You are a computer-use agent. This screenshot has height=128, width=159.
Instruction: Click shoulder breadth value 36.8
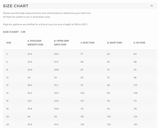(30, 70)
